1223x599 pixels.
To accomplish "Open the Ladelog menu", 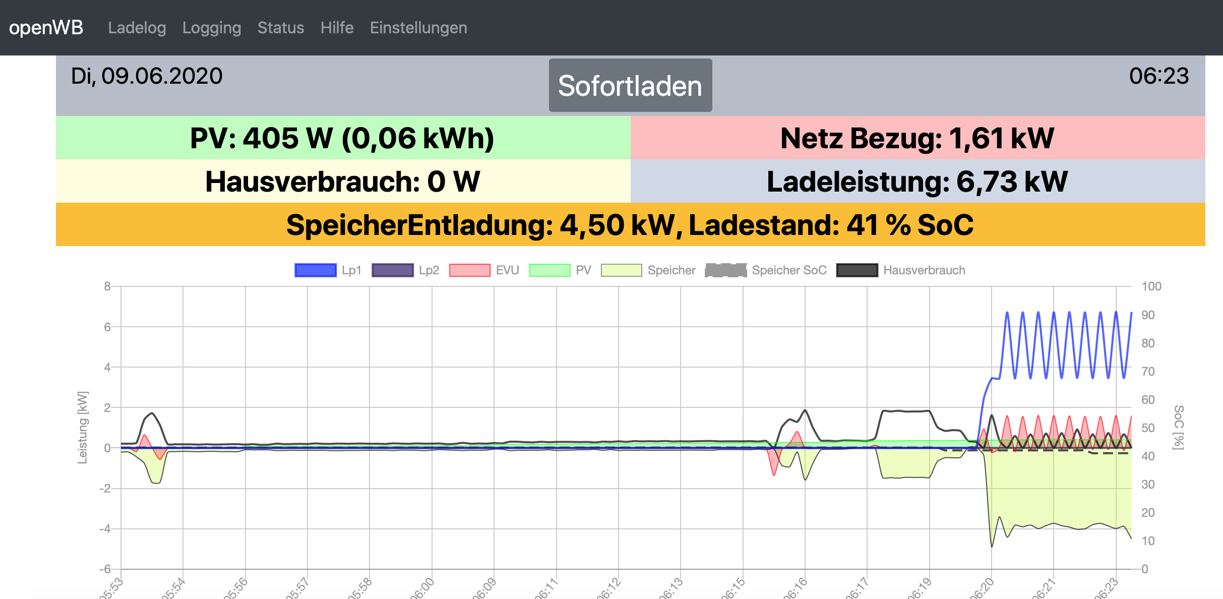I will coord(137,27).
